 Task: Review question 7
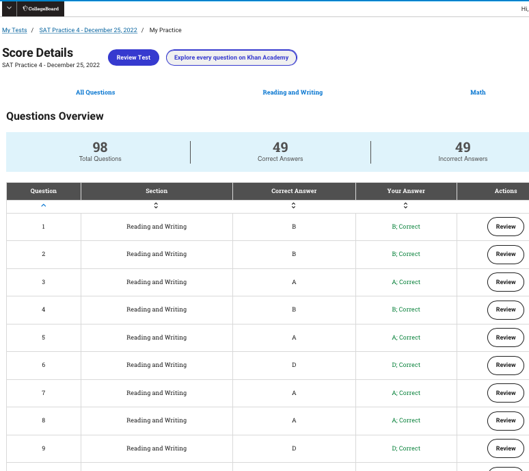tap(505, 393)
